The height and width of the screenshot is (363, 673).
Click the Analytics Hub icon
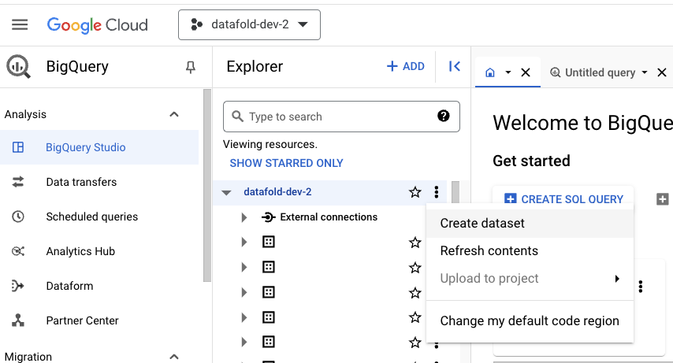point(18,251)
